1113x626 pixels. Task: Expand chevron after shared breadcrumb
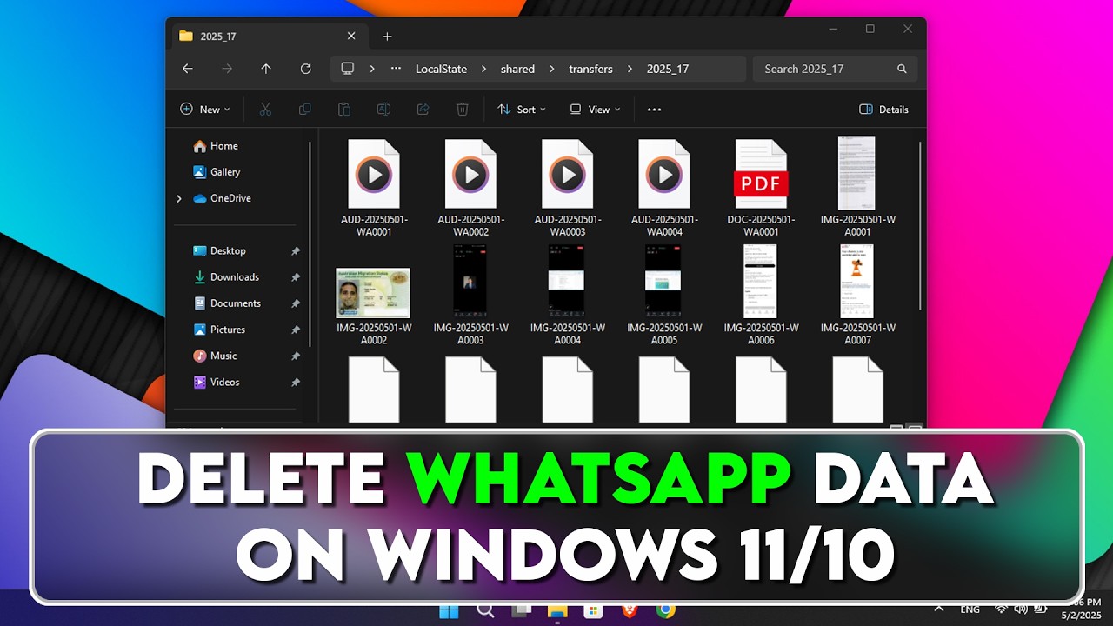point(552,69)
